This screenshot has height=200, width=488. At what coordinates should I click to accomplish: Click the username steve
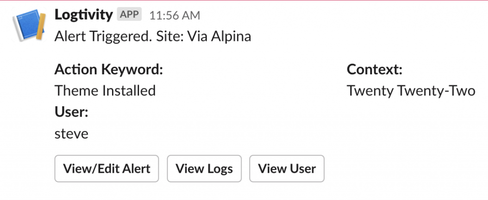point(71,134)
